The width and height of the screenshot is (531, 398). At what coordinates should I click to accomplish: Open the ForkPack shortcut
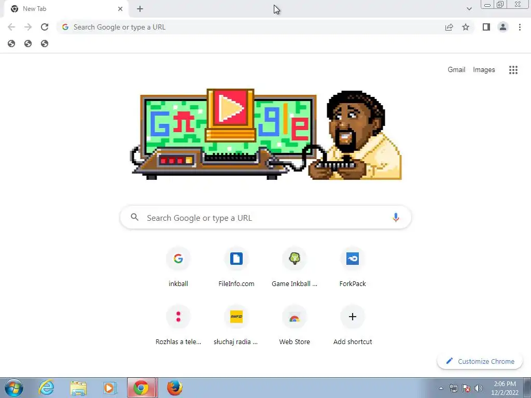353,268
